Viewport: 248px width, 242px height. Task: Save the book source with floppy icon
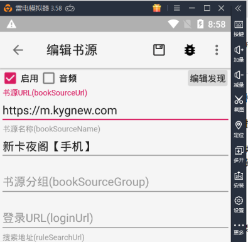(159, 50)
